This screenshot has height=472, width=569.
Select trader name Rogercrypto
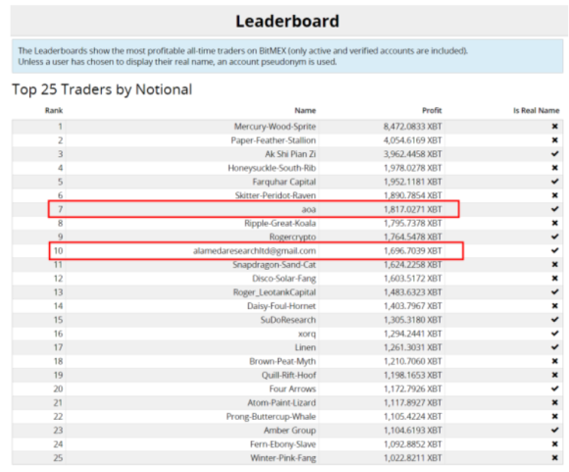point(292,237)
